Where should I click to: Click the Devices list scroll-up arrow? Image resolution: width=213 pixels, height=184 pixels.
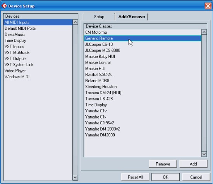click(x=75, y=22)
